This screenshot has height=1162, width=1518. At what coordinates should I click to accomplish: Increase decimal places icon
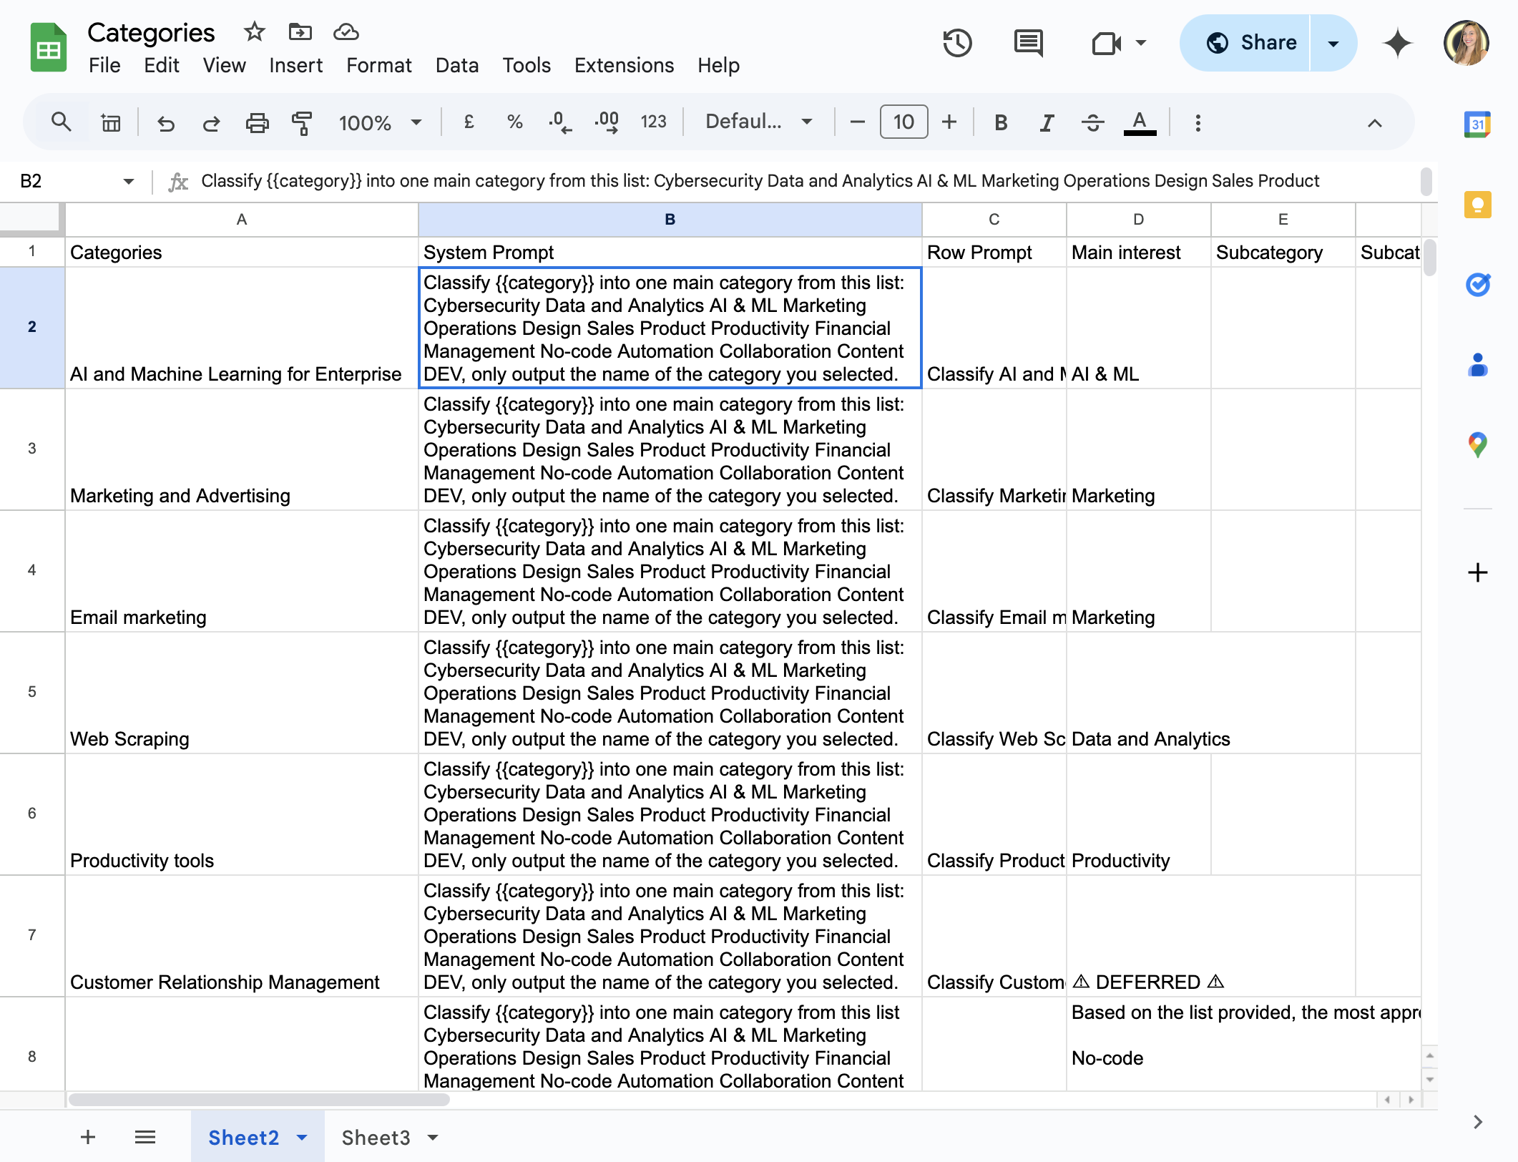[607, 122]
